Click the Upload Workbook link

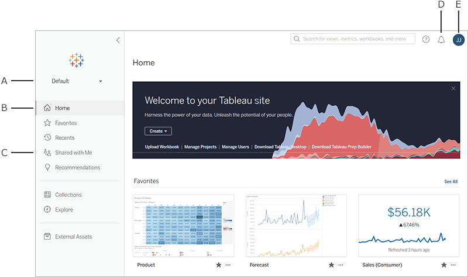pos(162,147)
